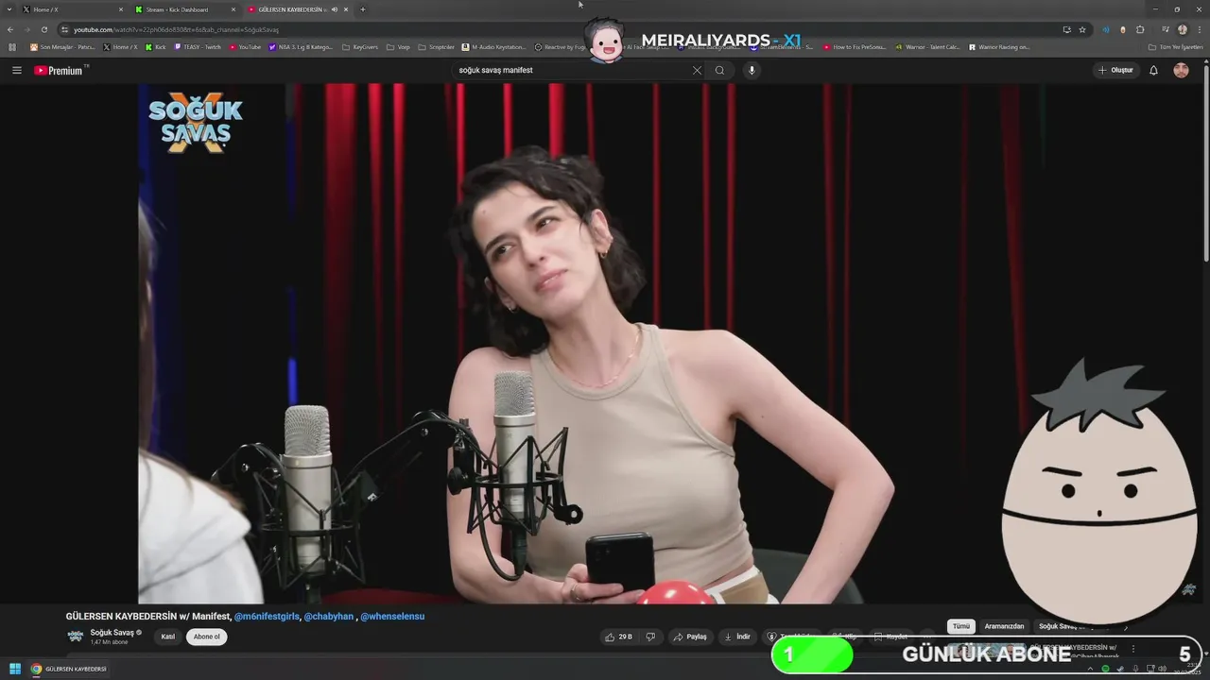Viewport: 1210px width, 680px height.
Task: Open the @chabyhan channel link
Action: 329,616
